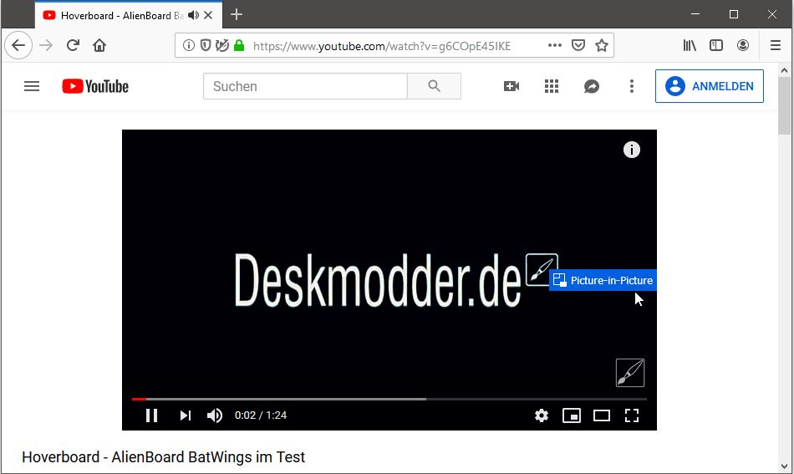Toggle theater mode
This screenshot has height=474, width=794.
pos(602,415)
